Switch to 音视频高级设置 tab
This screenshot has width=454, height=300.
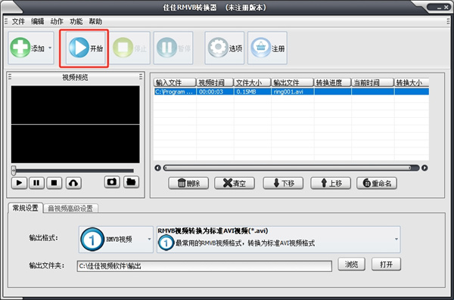click(70, 209)
